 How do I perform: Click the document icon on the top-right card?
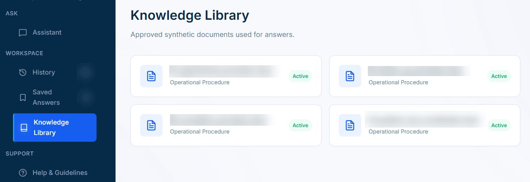tap(350, 76)
